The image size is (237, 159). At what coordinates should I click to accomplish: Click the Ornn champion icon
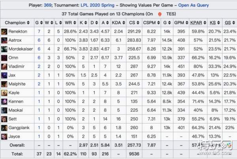4,57
